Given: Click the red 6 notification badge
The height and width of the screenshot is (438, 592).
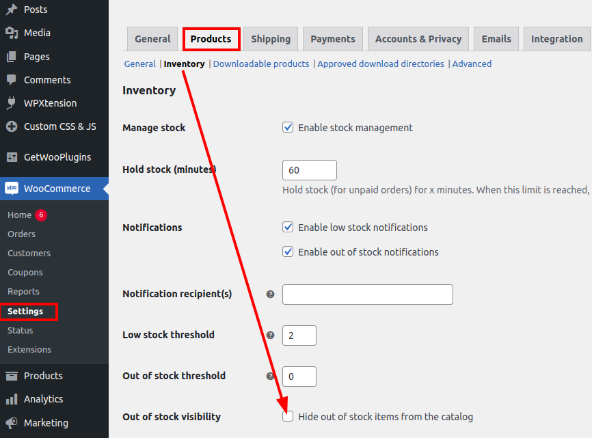Looking at the screenshot, I should (x=41, y=215).
